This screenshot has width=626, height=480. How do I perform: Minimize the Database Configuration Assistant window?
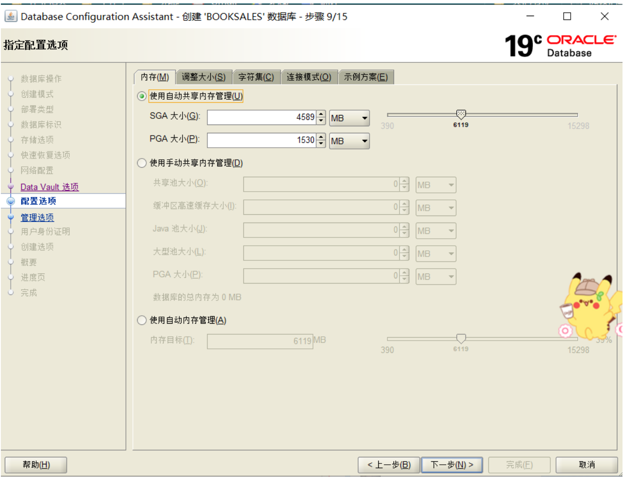[530, 16]
